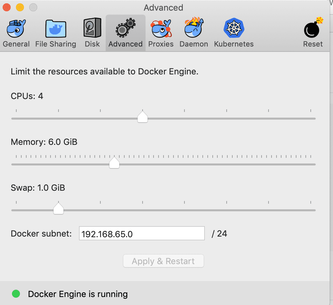Open the Disk drive icon
The image size is (333, 305).
tap(92, 28)
